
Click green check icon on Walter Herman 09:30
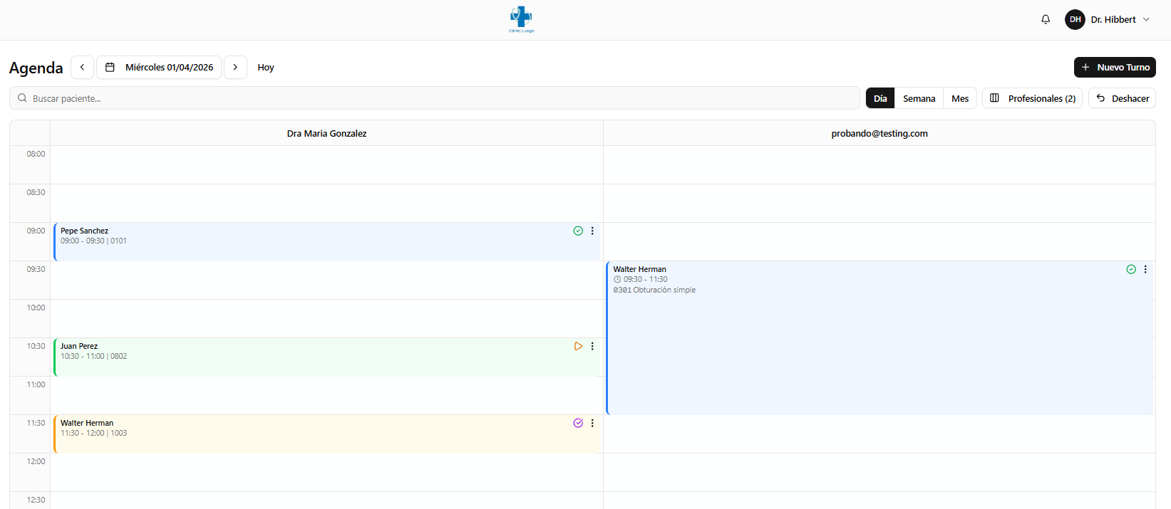click(1131, 269)
